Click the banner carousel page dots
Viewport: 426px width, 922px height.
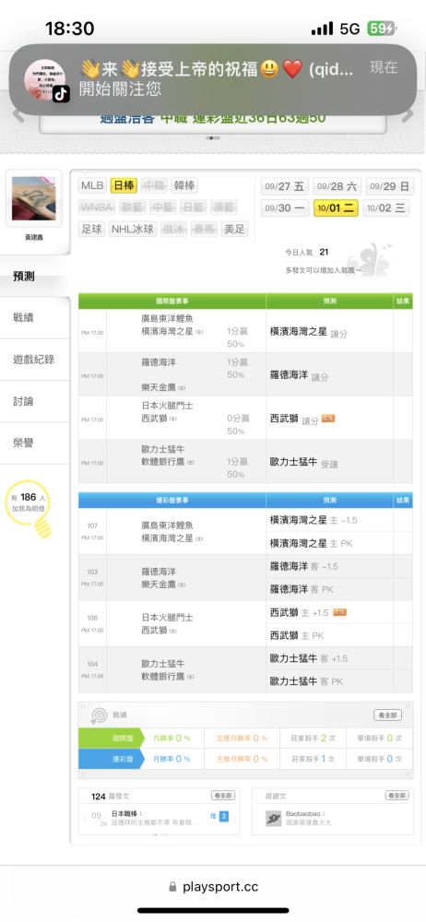pos(213,138)
